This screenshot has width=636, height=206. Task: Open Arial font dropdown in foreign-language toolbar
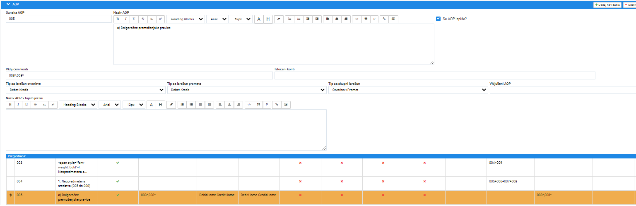pyautogui.click(x=109, y=105)
